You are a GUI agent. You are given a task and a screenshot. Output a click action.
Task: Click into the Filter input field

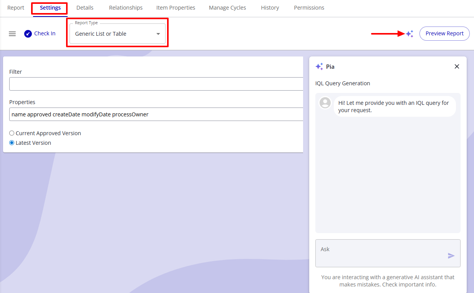156,84
